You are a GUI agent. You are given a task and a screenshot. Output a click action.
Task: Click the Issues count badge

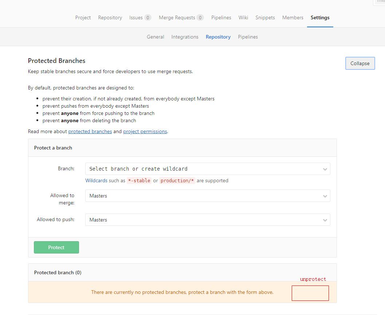(x=148, y=17)
